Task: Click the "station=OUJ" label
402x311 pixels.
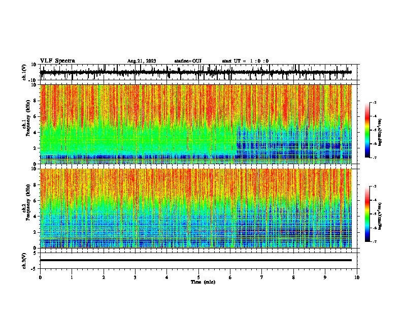Action: tap(188, 61)
